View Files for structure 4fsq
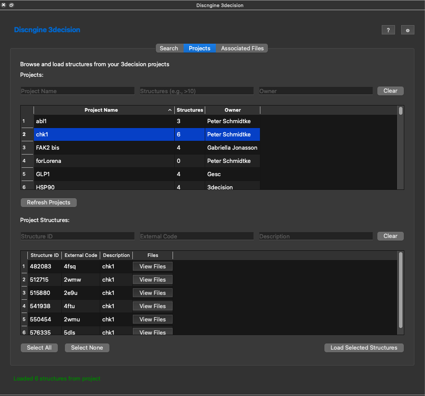425x396 pixels. pos(153,267)
